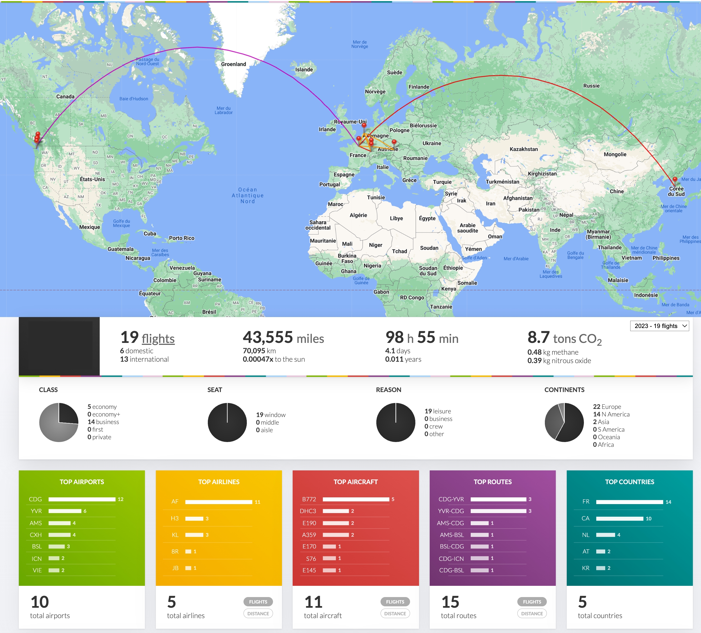
Task: Toggle Top Aircraft to Flights view
Action: [395, 602]
